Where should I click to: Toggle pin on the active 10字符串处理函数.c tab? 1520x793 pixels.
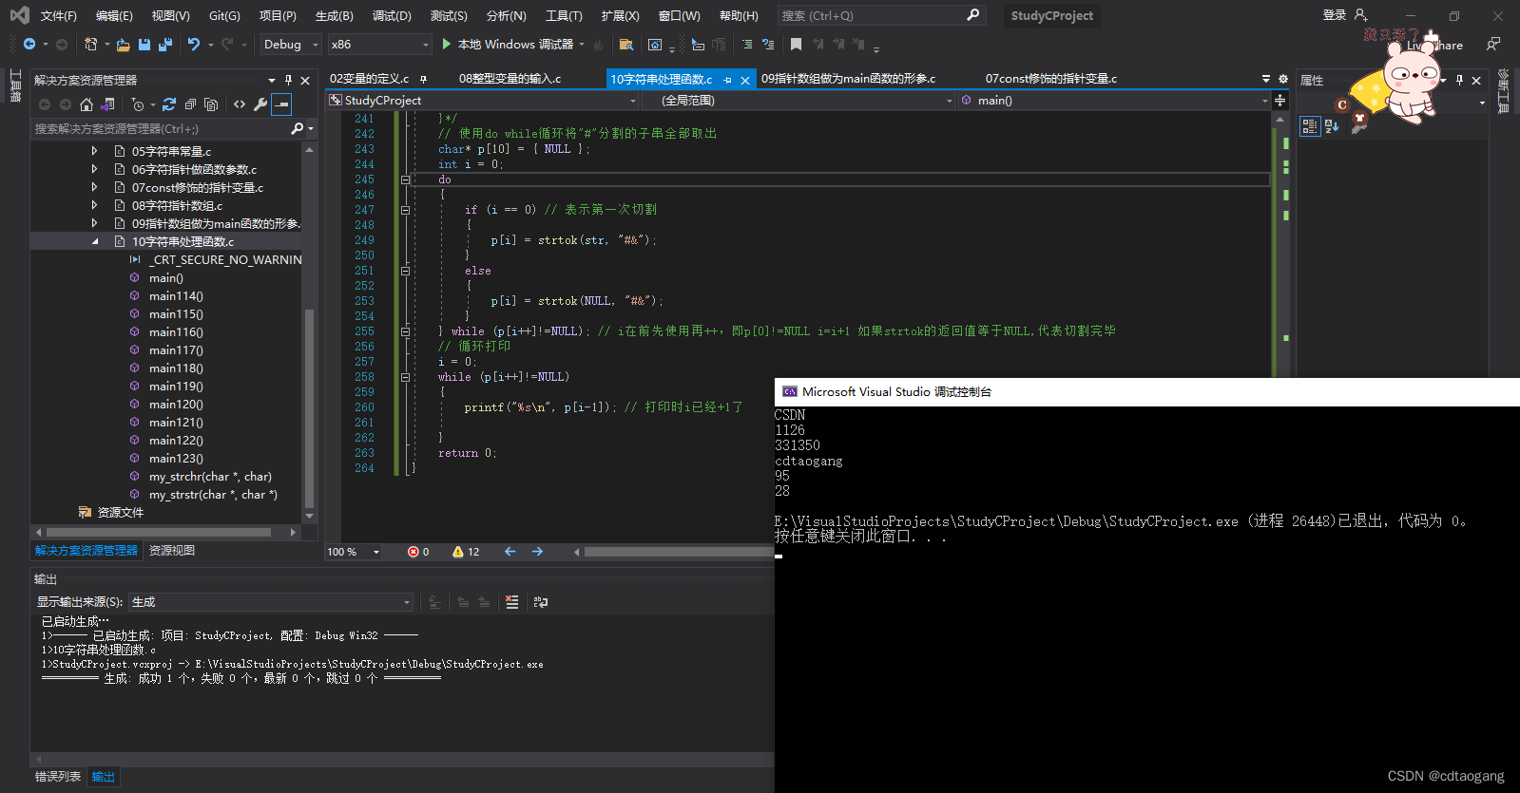728,80
